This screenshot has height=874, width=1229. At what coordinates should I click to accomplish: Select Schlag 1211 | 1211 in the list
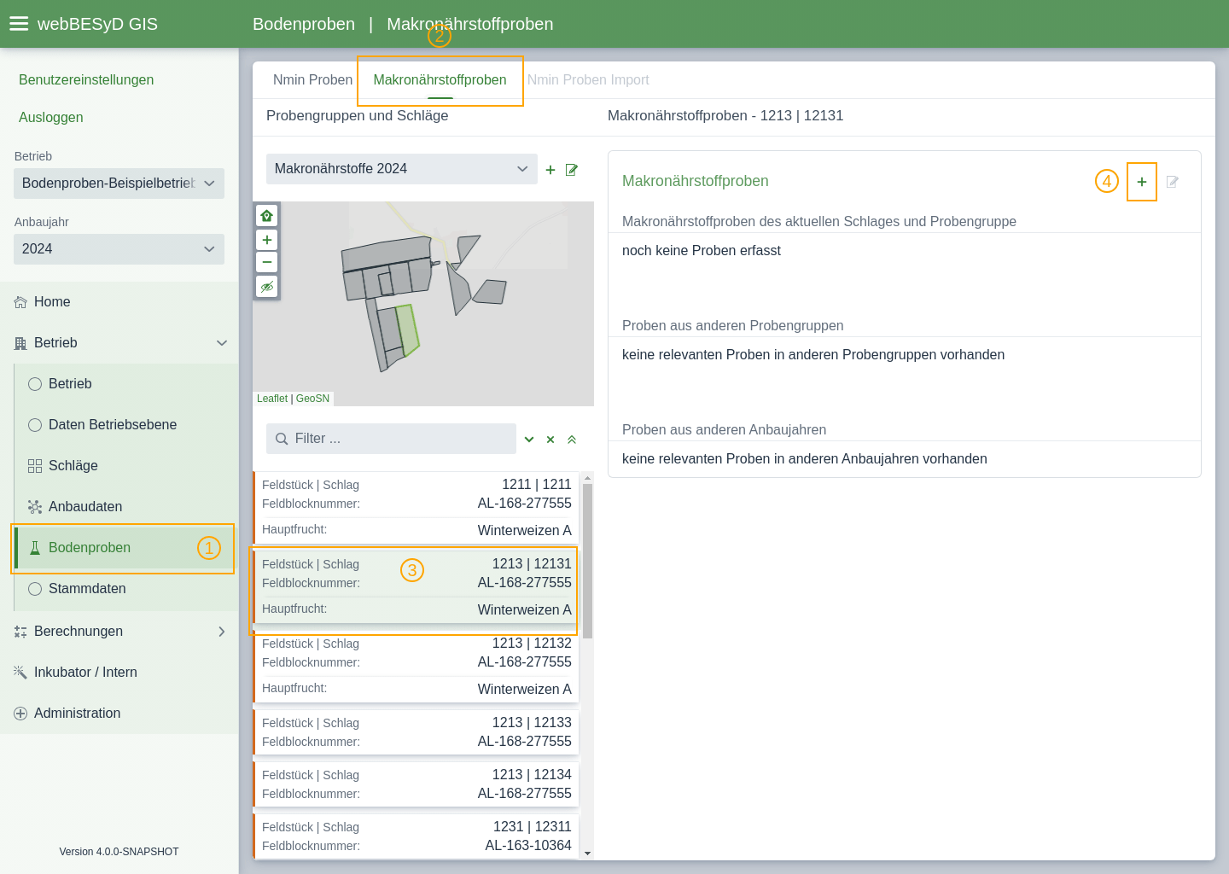[x=416, y=508]
